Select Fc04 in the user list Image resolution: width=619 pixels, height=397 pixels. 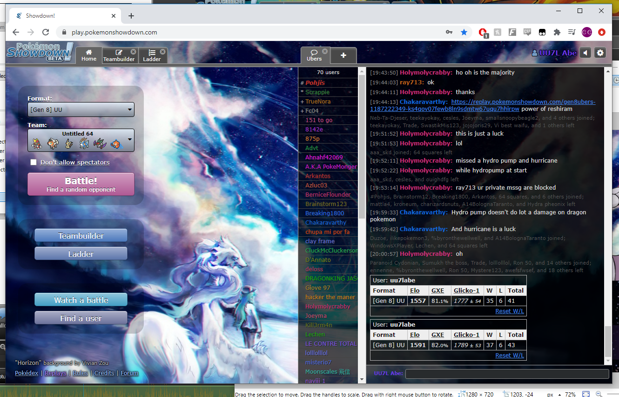pos(329,111)
